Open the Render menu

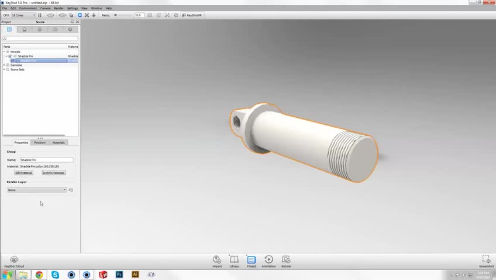(x=58, y=8)
